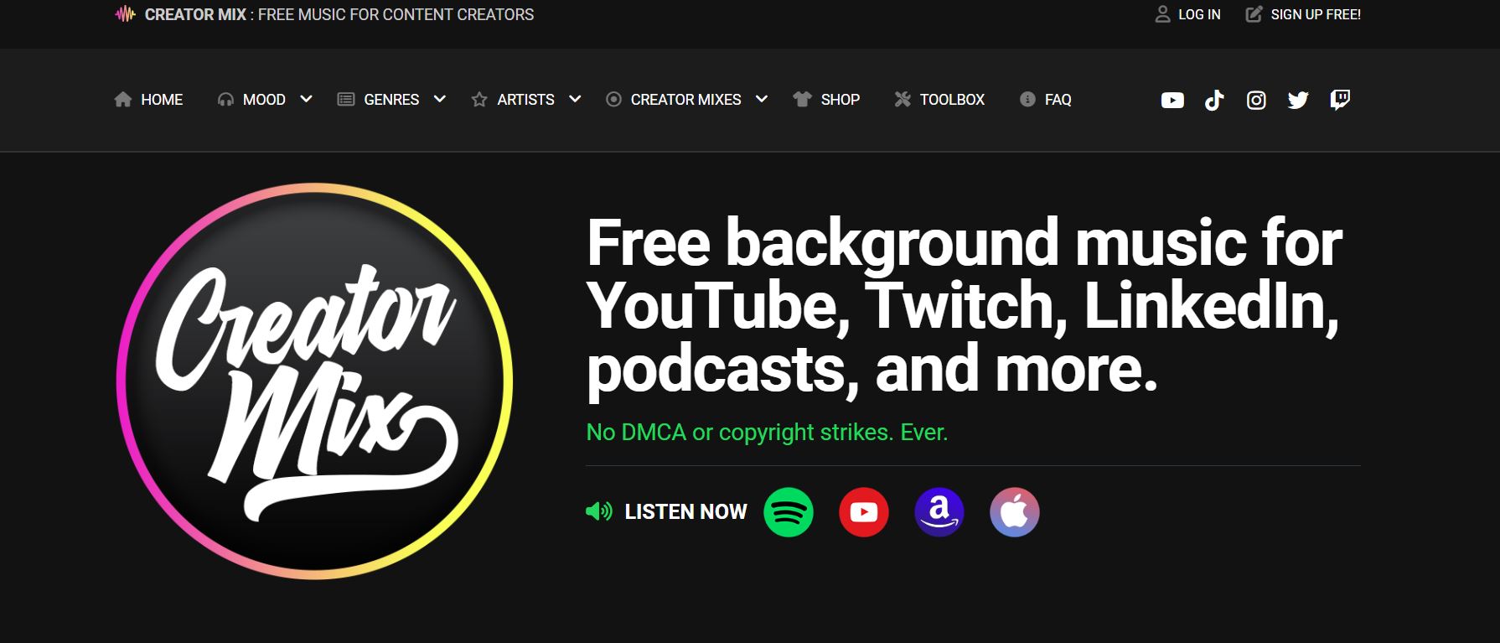The height and width of the screenshot is (643, 1500).
Task: Click the Twitter bird icon
Action: tap(1298, 101)
